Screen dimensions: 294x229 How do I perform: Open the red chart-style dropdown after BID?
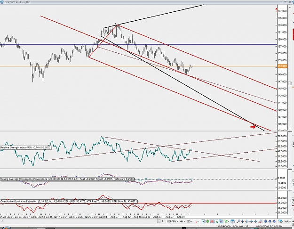click(197, 221)
